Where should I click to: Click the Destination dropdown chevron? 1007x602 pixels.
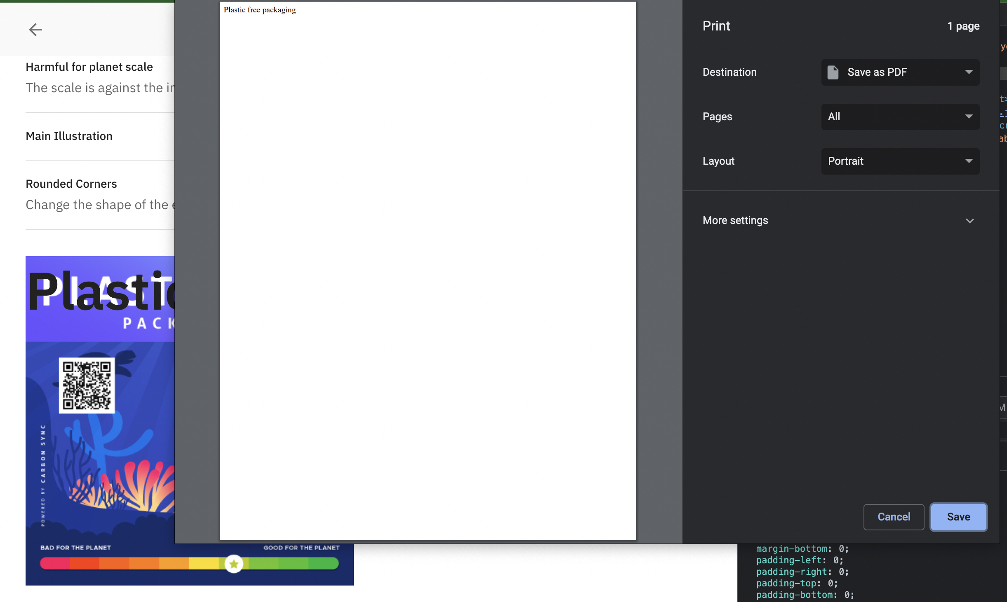[968, 72]
